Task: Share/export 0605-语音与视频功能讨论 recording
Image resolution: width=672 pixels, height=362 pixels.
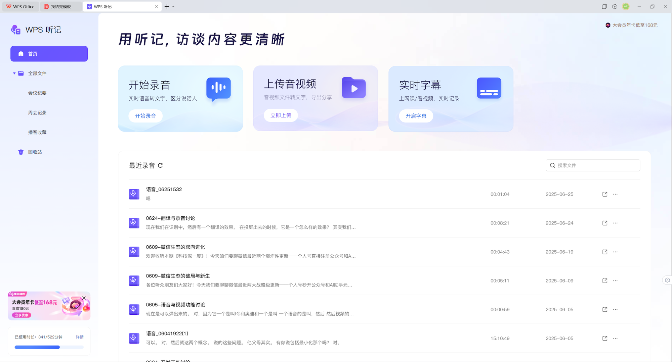Action: point(605,310)
